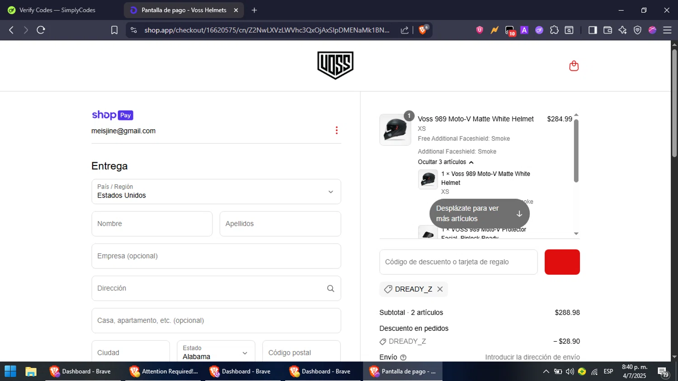Switch to Pantalla de pago taskbar window
This screenshot has height=381, width=678.
point(403,372)
